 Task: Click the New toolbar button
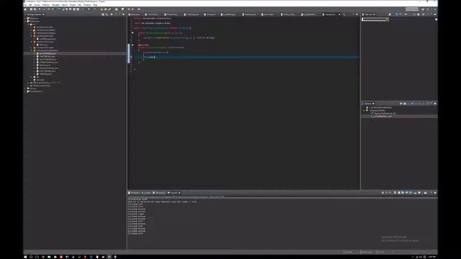[25, 9]
